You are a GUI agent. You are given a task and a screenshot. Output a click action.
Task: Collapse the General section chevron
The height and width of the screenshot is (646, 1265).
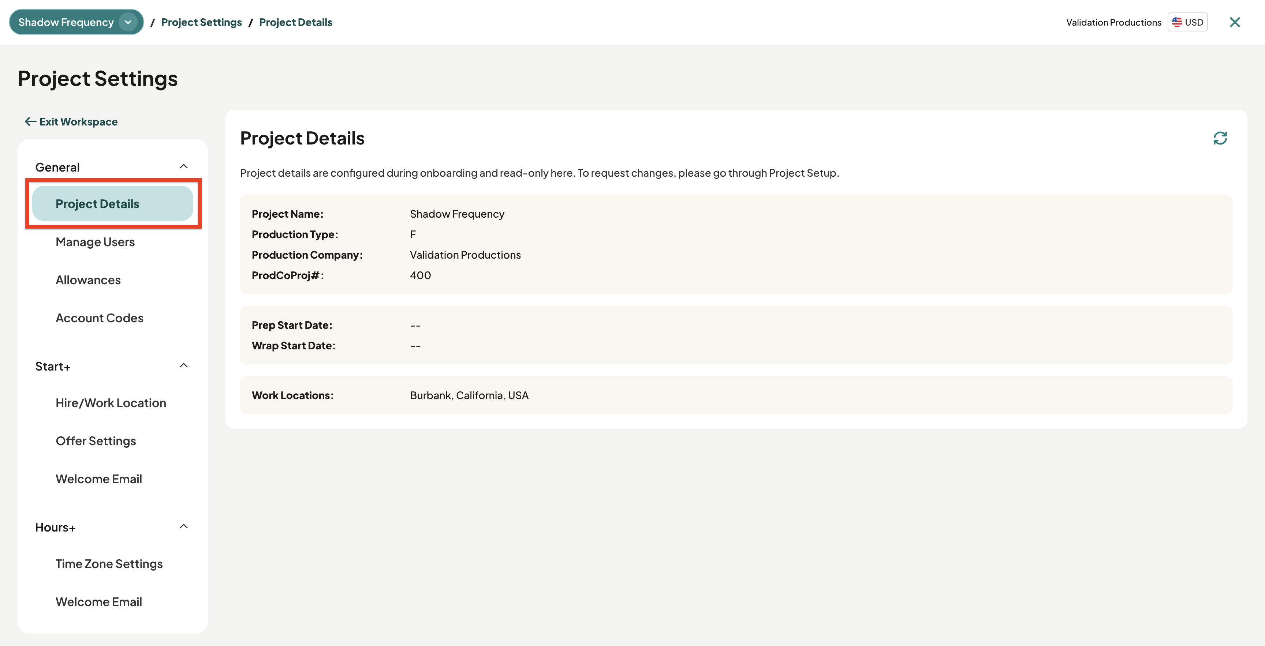click(x=184, y=167)
